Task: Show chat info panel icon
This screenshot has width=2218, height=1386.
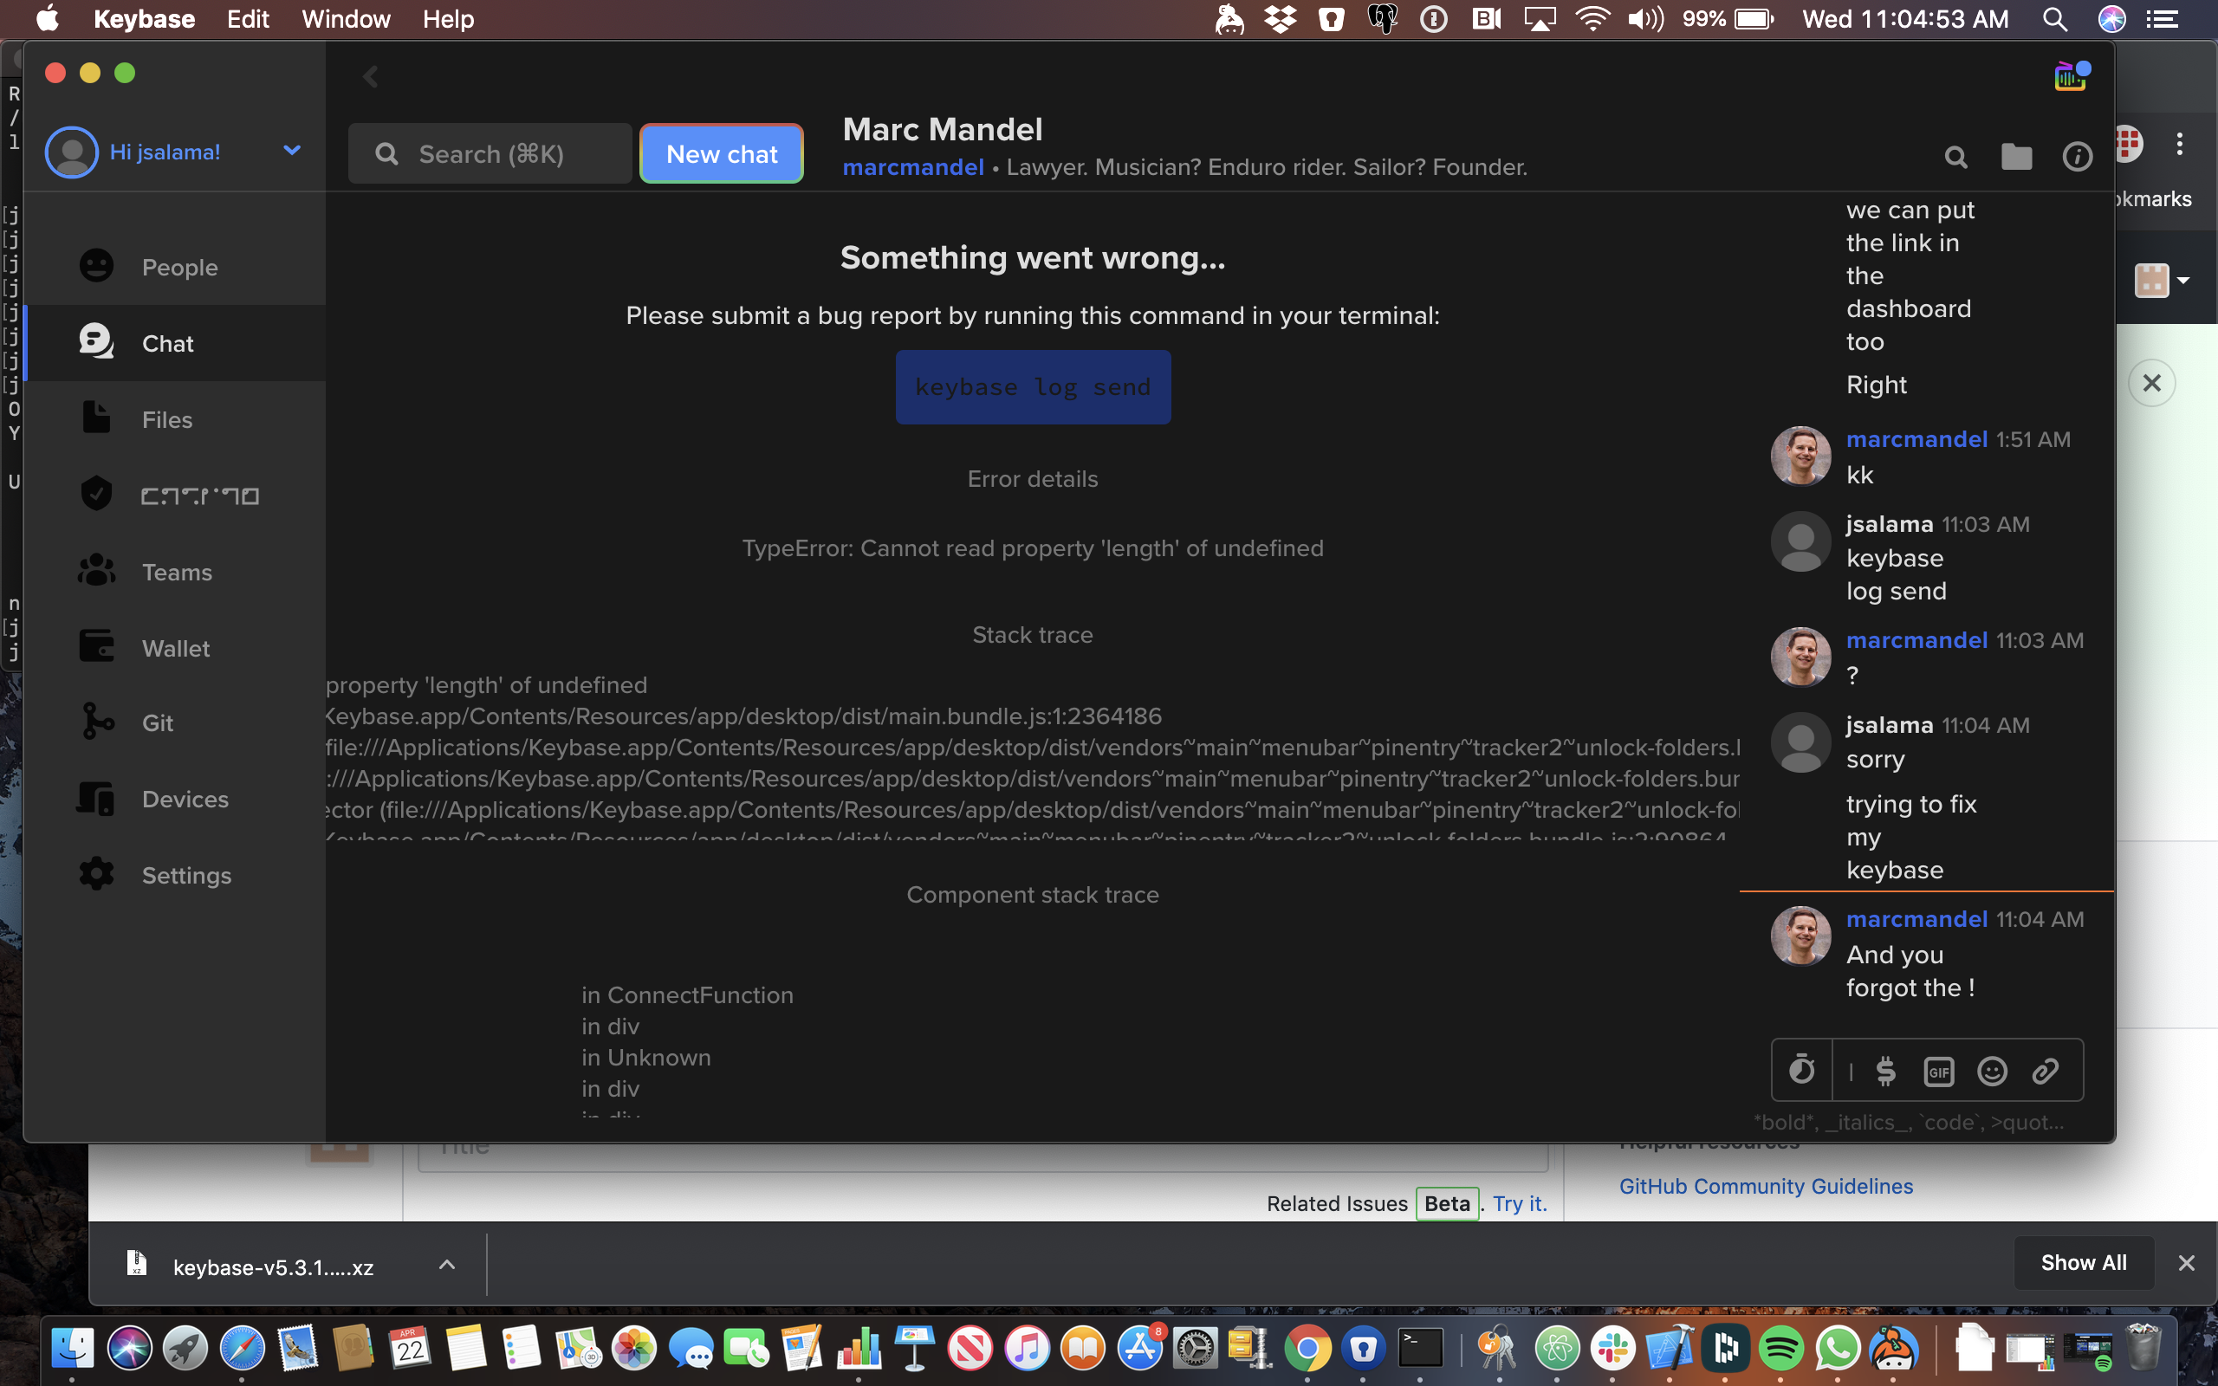Action: click(2077, 157)
